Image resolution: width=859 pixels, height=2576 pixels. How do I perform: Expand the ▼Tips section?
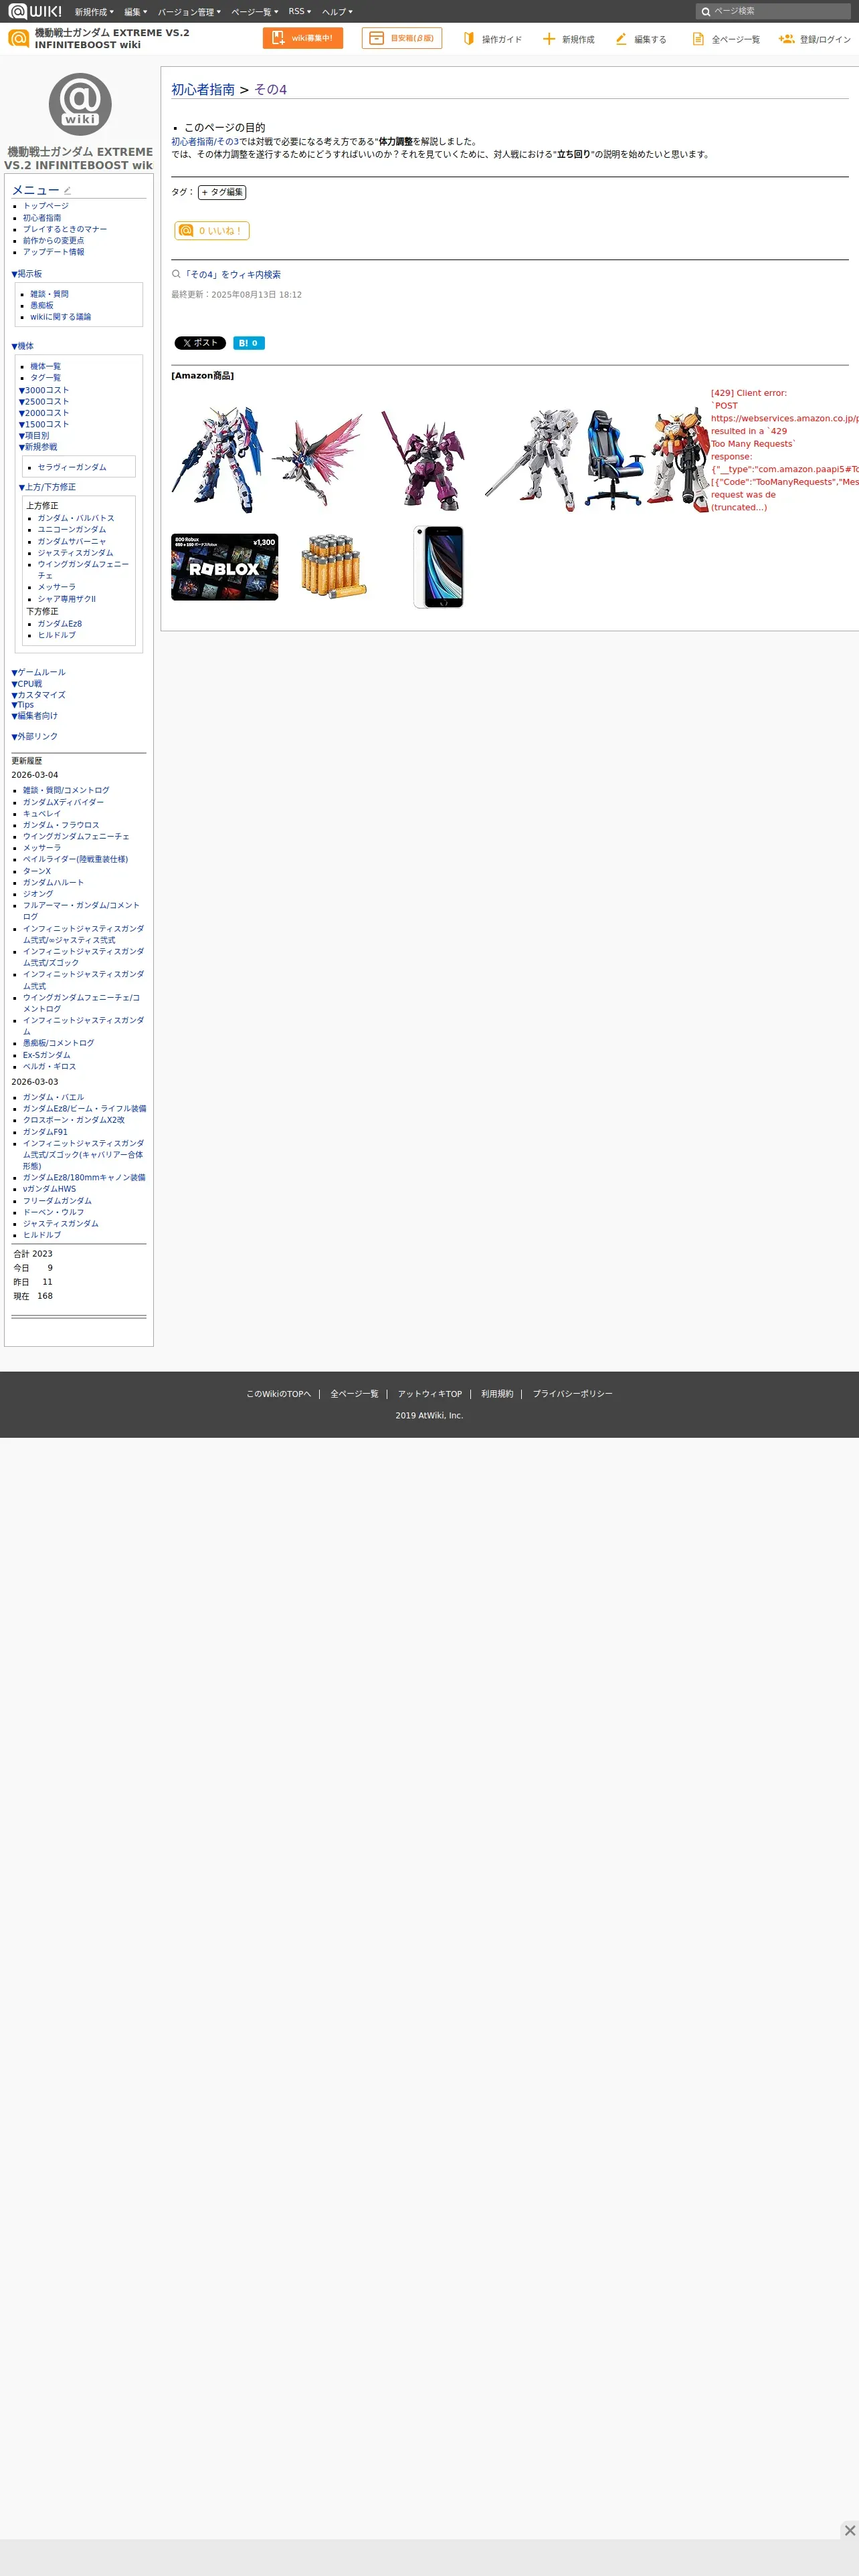point(22,705)
